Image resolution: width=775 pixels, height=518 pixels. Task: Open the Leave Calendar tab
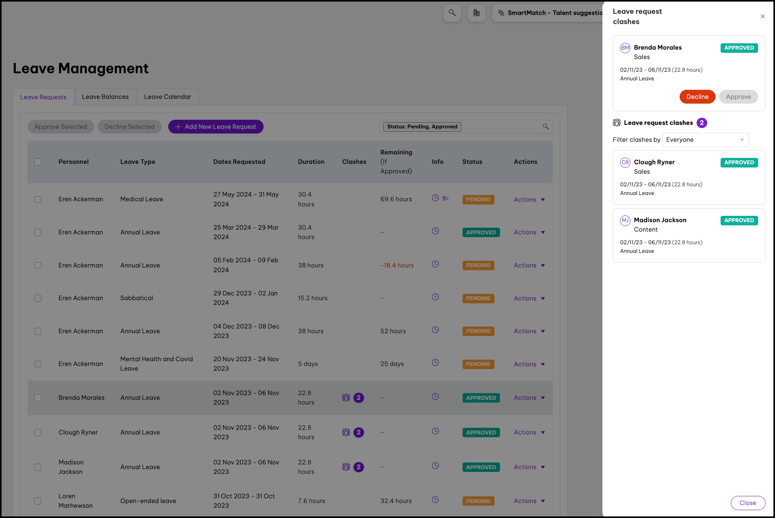point(167,97)
